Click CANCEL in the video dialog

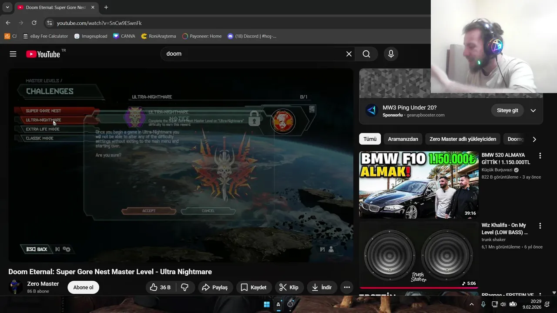click(208, 211)
